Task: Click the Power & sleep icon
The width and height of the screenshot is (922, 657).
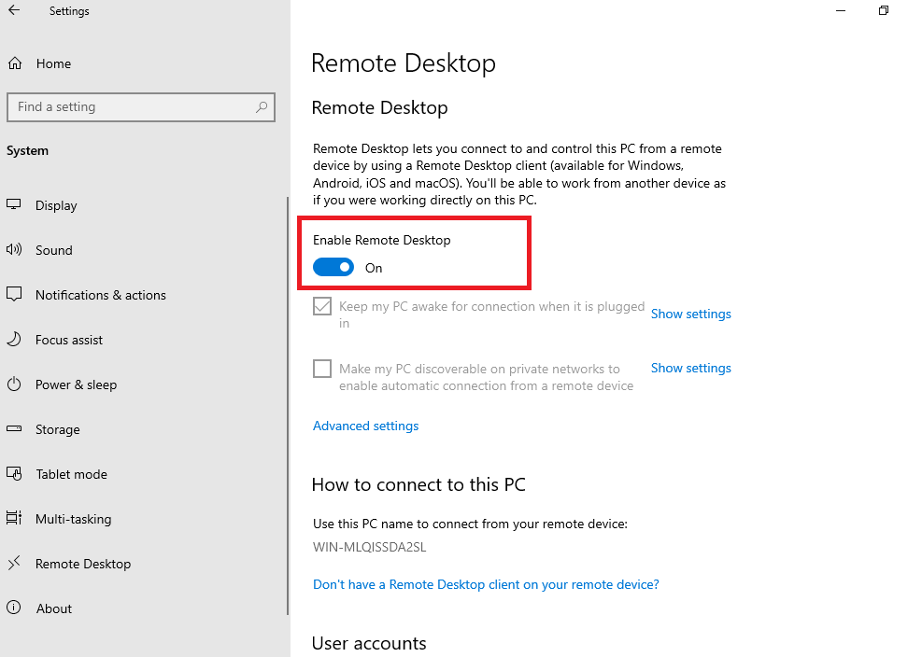Action: pos(14,384)
